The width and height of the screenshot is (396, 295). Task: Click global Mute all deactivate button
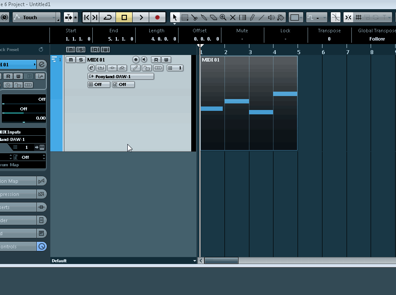point(71,50)
